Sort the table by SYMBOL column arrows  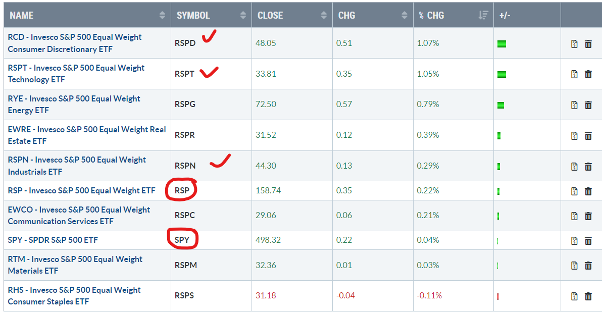[242, 15]
